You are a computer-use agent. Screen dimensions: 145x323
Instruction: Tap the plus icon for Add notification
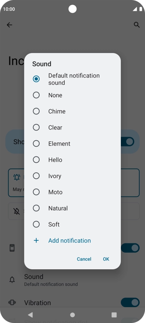(x=36, y=240)
